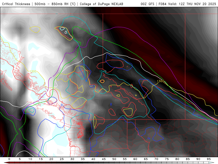This screenshot has height=164, width=218.
Task: Click the "60" value on the color scale
Action: pyautogui.click(x=135, y=159)
